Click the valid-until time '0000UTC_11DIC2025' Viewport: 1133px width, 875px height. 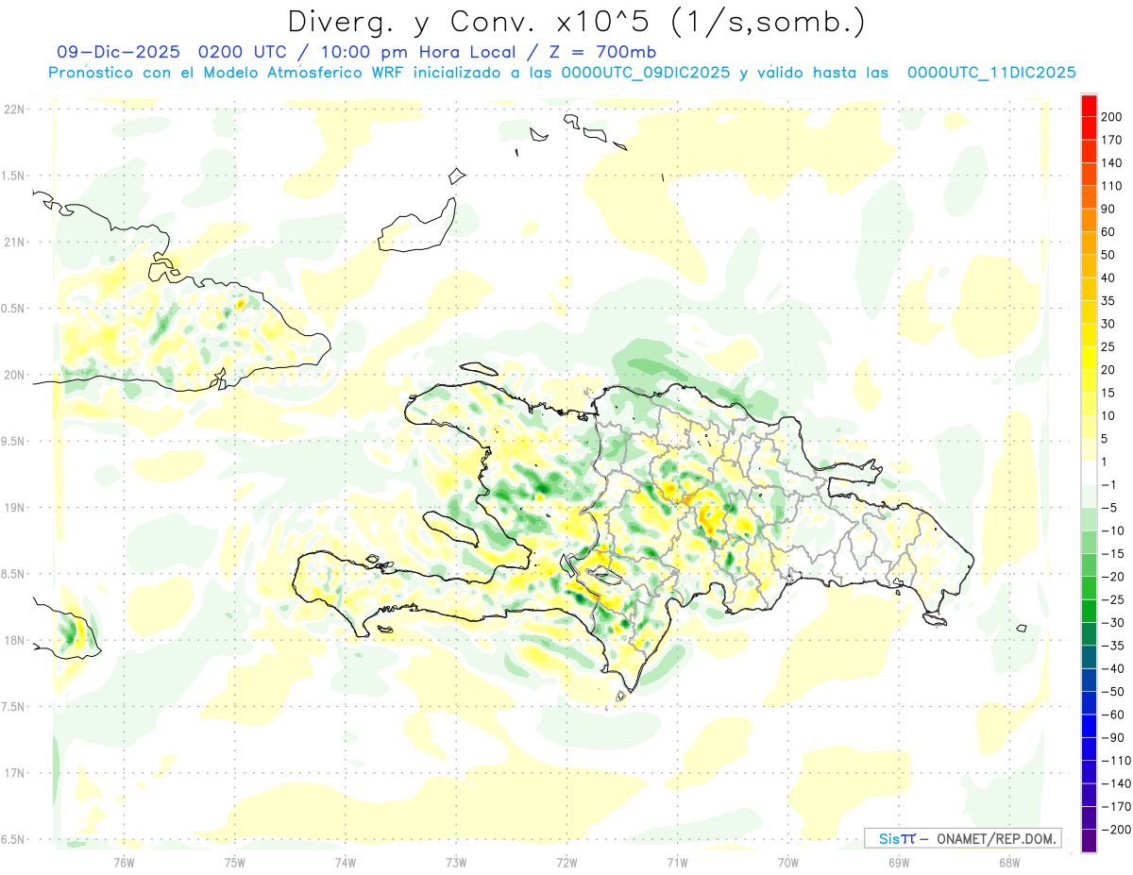[x=991, y=73]
